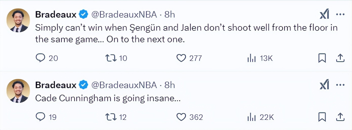View analytics for the 22K views tweet
This screenshot has height=130, width=352.
pyautogui.click(x=251, y=117)
